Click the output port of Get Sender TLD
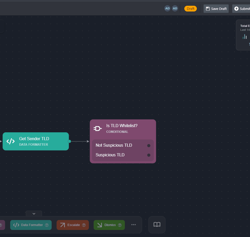This screenshot has width=250, height=237. (70, 141)
